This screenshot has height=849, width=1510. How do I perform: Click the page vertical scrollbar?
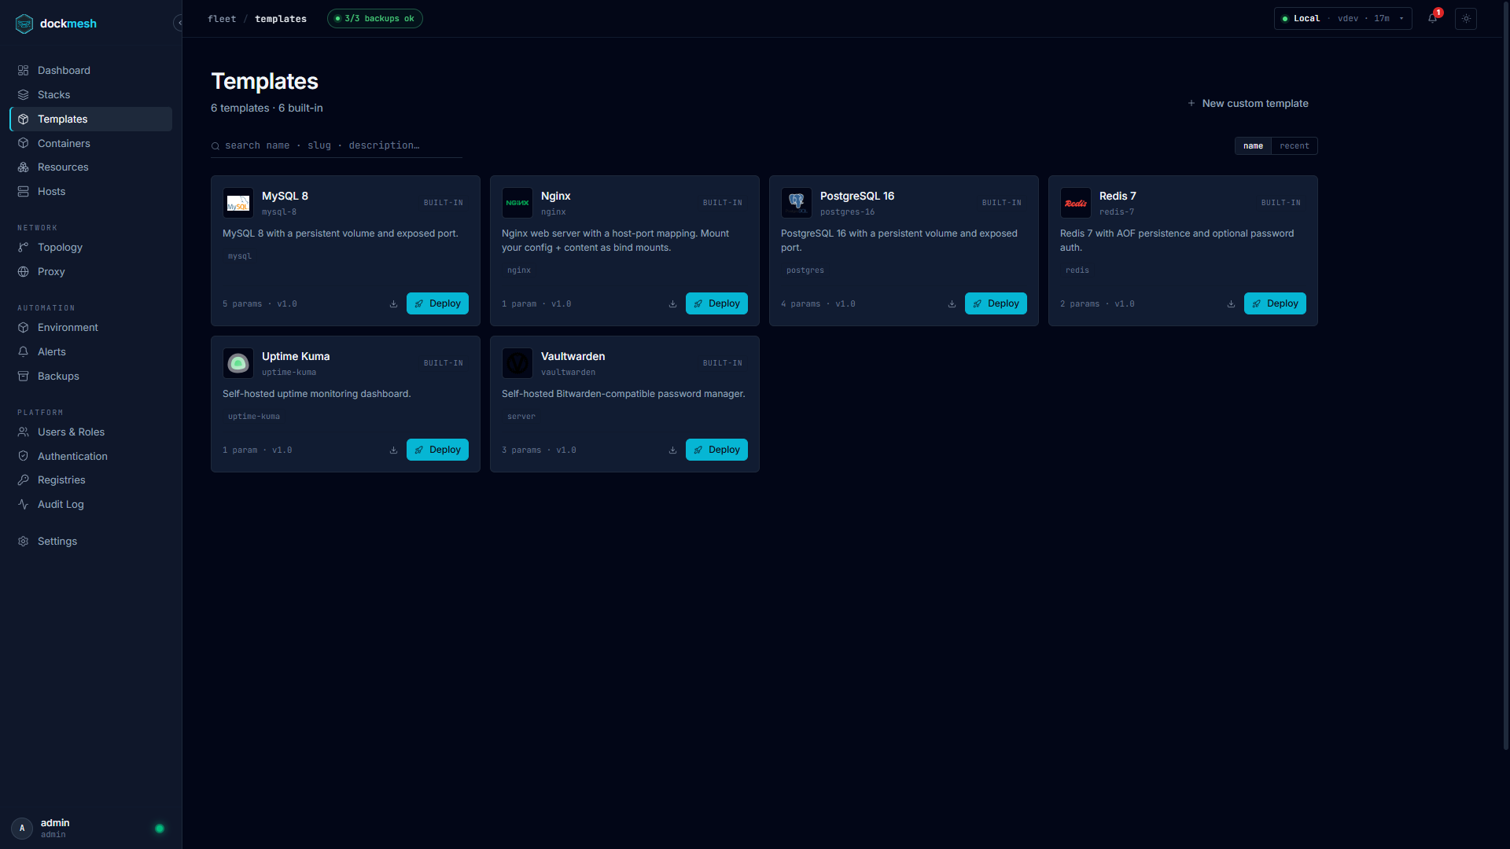tap(1506, 377)
